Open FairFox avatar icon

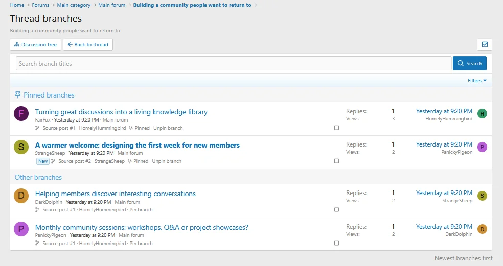[21, 114]
